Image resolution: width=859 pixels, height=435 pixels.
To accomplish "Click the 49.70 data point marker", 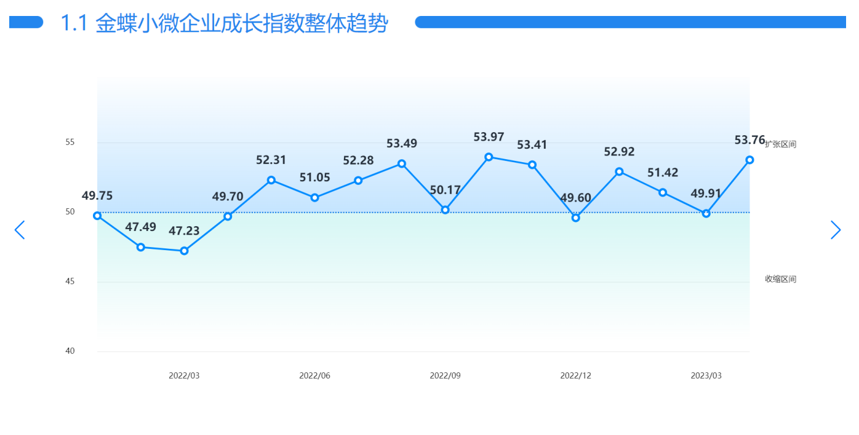I will click(x=228, y=216).
